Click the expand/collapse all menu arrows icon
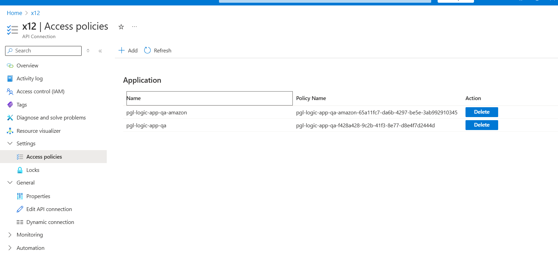The image size is (558, 258). coord(88,51)
